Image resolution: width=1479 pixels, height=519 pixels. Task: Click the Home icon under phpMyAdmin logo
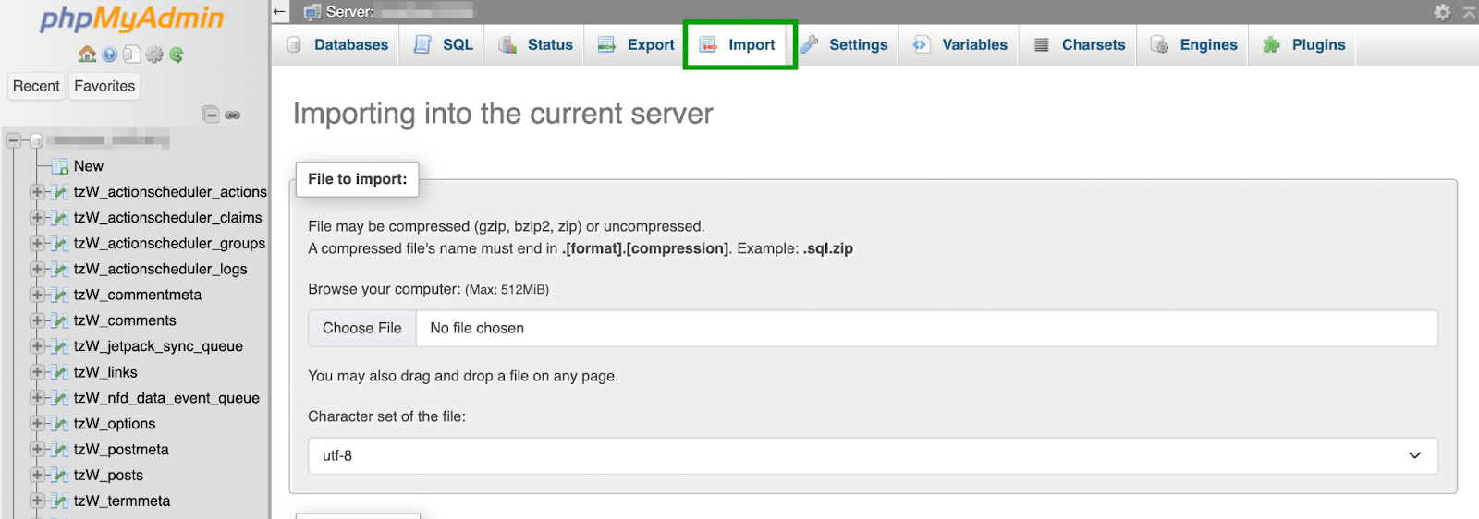point(87,54)
